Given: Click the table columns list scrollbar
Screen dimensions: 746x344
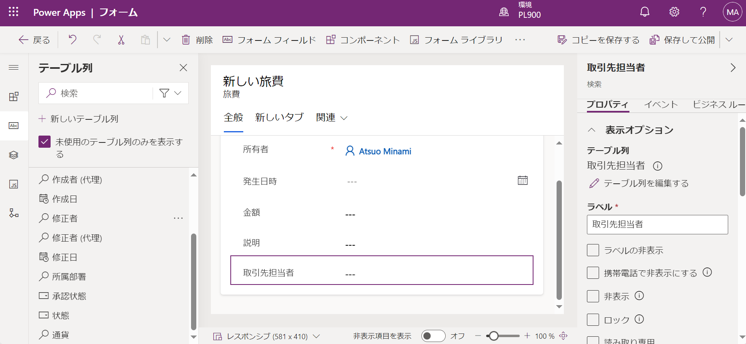Looking at the screenshot, I should coord(193,282).
